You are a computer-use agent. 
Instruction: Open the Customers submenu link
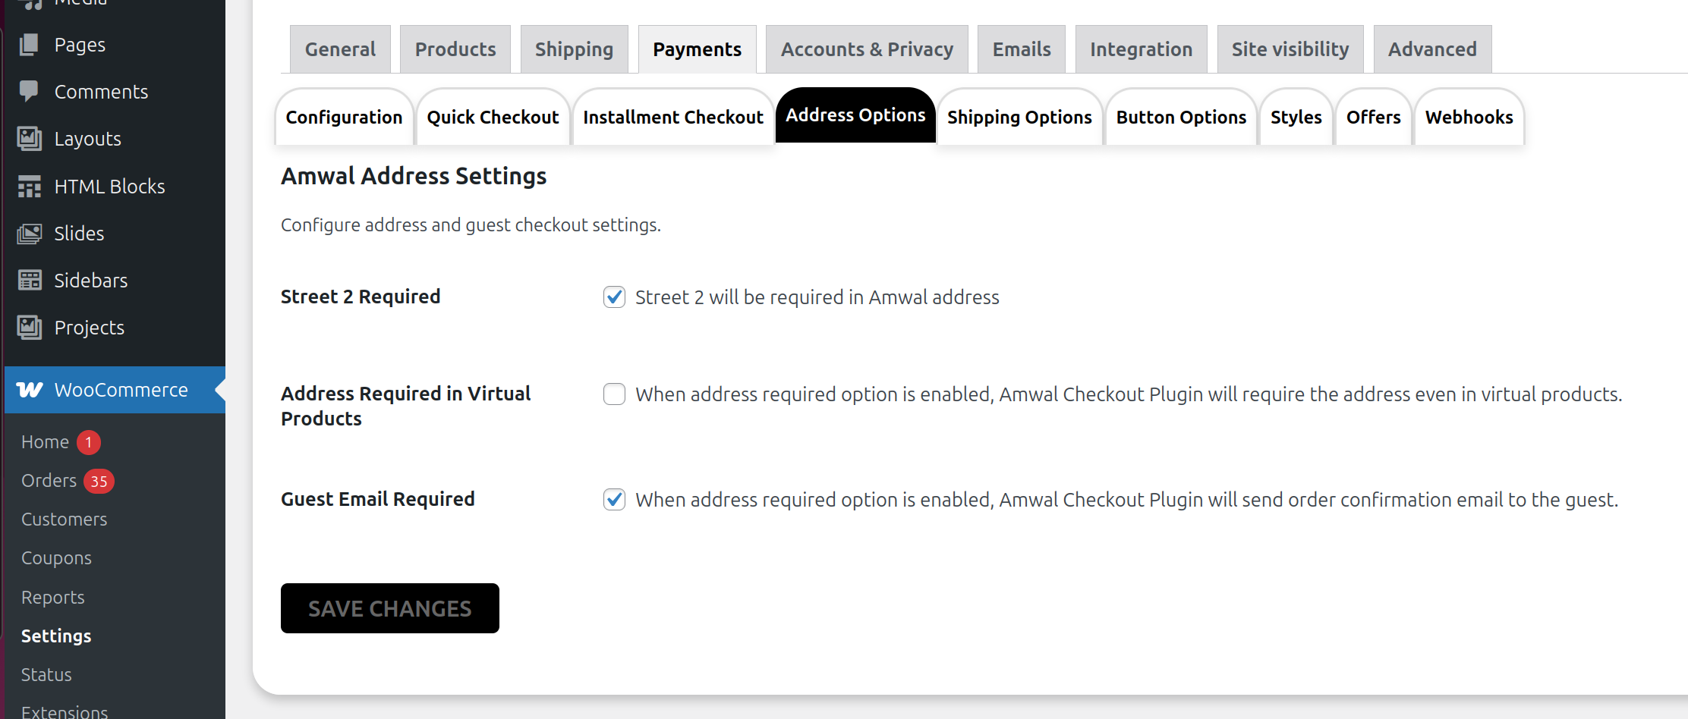pos(65,520)
